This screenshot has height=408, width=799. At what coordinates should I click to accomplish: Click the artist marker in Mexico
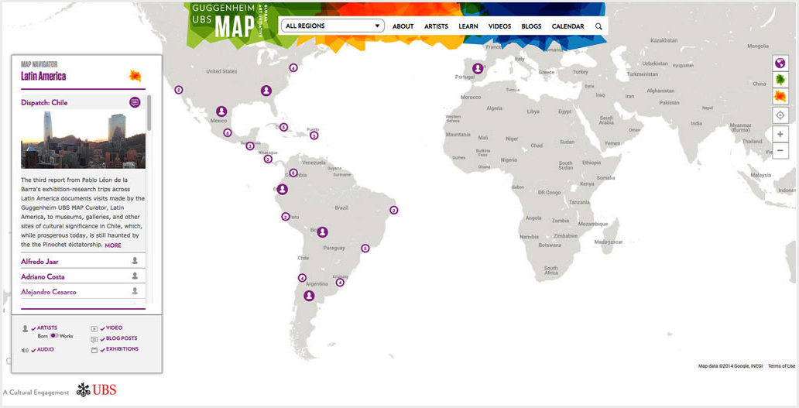pyautogui.click(x=221, y=111)
